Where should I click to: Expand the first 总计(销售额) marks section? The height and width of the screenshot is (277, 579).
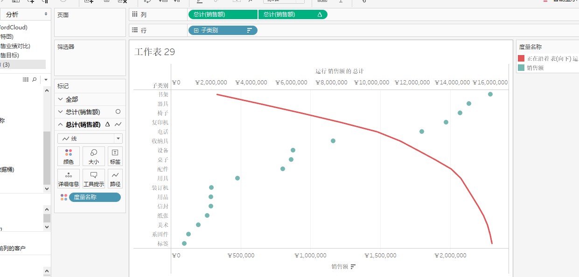(60, 112)
